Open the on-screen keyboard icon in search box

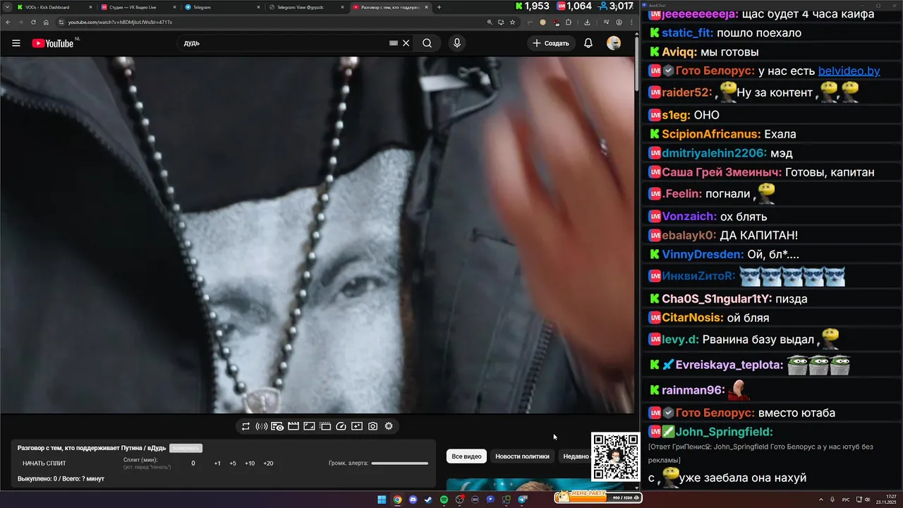click(x=394, y=43)
